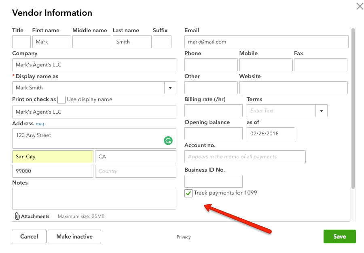This screenshot has height=253, width=364.
Task: Click the Sim City city field
Action: click(x=53, y=157)
